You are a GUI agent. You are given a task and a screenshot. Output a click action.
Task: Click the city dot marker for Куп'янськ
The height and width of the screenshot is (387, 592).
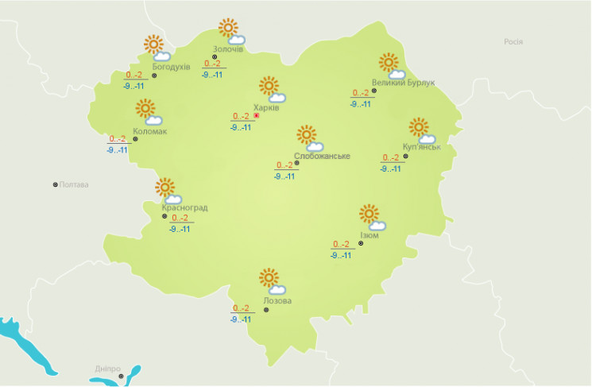point(406,156)
